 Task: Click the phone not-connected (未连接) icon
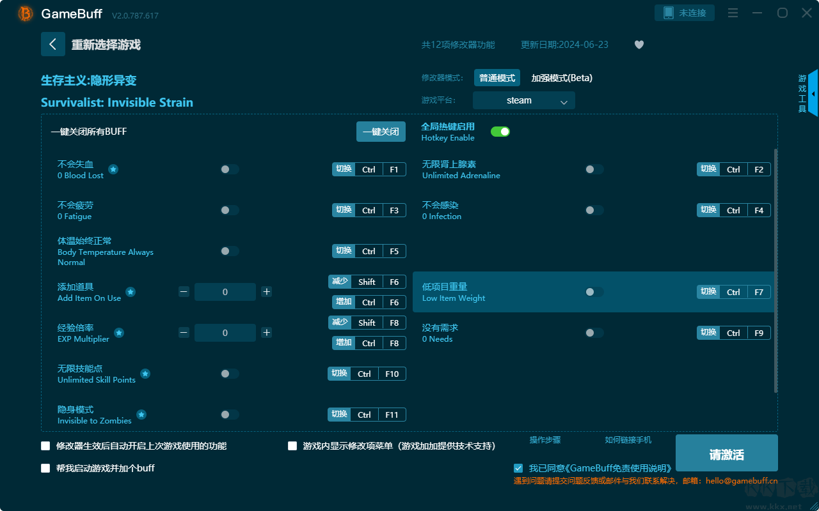(x=669, y=13)
